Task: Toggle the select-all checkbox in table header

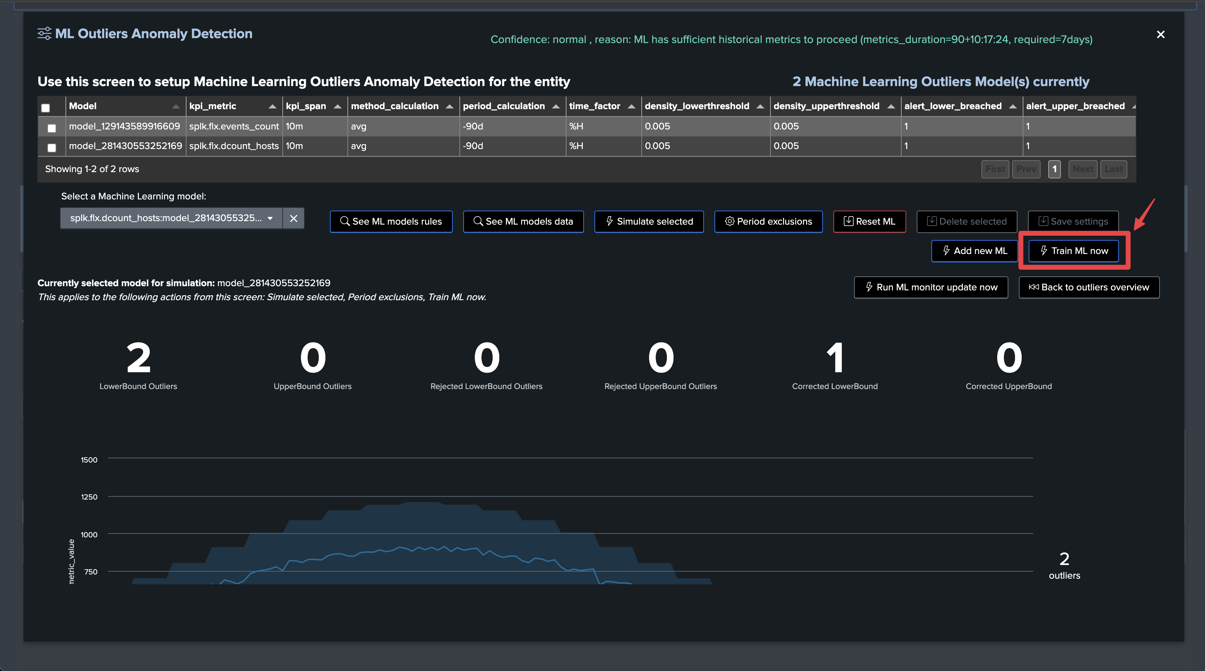Action: pyautogui.click(x=45, y=108)
